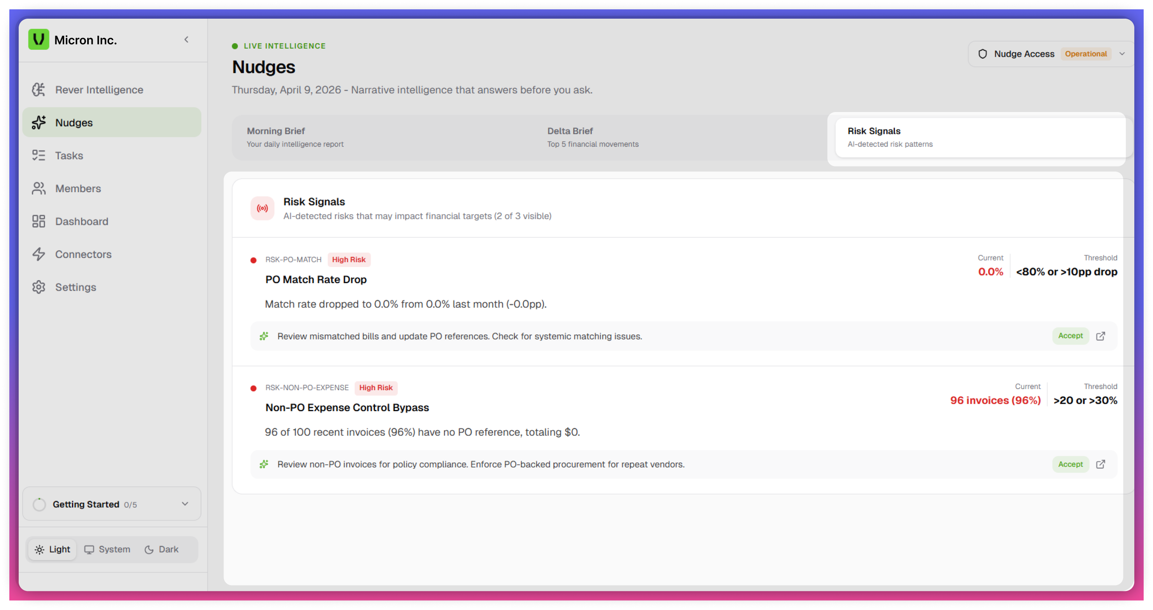Expand the Getting Started checklist
Screen dimensions: 1153x610
point(185,503)
